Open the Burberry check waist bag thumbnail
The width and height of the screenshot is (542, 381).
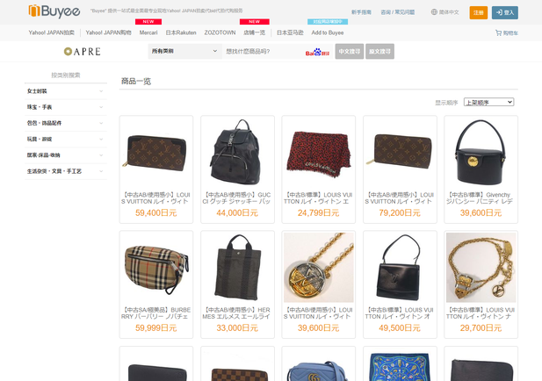pyautogui.click(x=156, y=268)
